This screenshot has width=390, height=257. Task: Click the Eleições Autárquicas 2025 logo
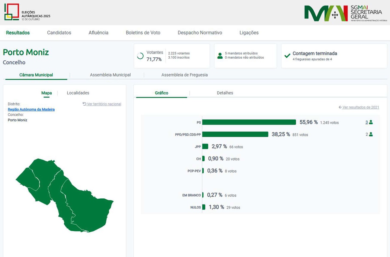click(x=27, y=12)
